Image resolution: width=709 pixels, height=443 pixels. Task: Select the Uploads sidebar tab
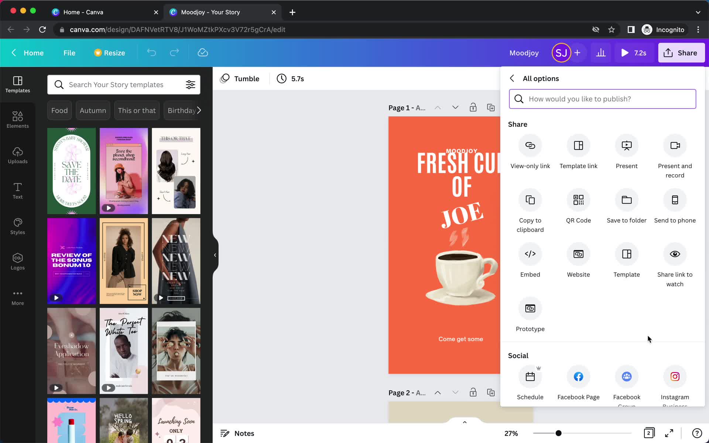click(x=17, y=154)
